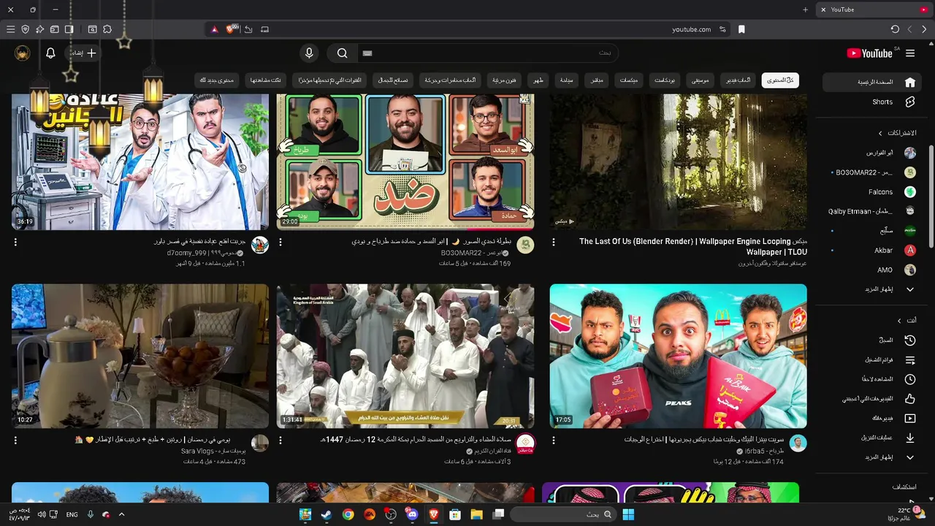Select the Video games (ألعاب فيديو) chip
The width and height of the screenshot is (935, 526).
point(739,80)
